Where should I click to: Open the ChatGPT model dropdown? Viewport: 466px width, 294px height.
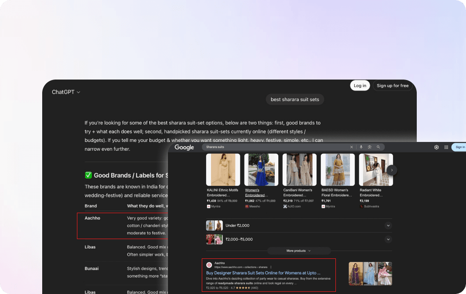pyautogui.click(x=66, y=92)
